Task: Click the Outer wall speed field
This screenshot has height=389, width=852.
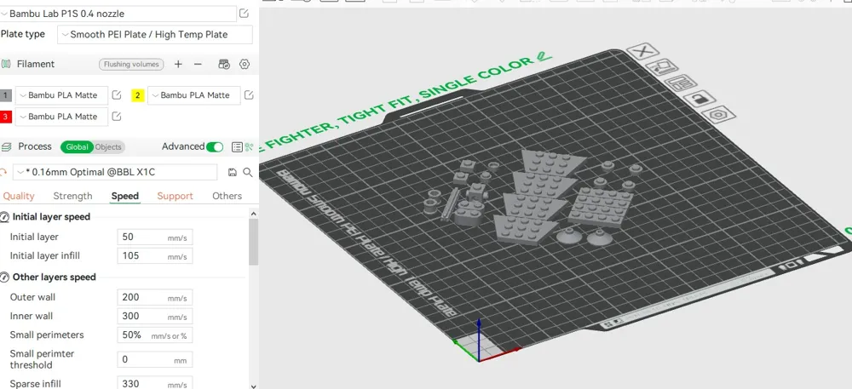Action: (x=155, y=297)
